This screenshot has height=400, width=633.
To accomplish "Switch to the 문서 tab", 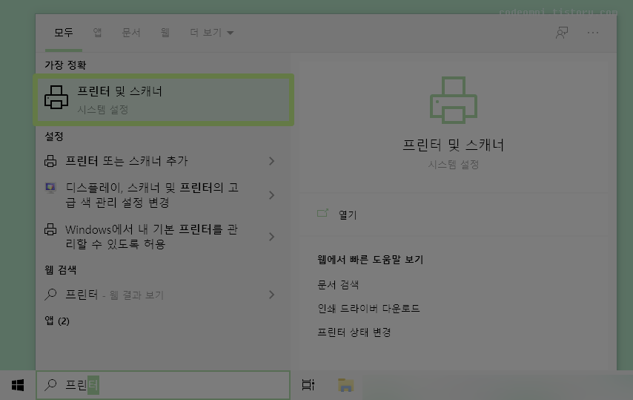I will (130, 33).
